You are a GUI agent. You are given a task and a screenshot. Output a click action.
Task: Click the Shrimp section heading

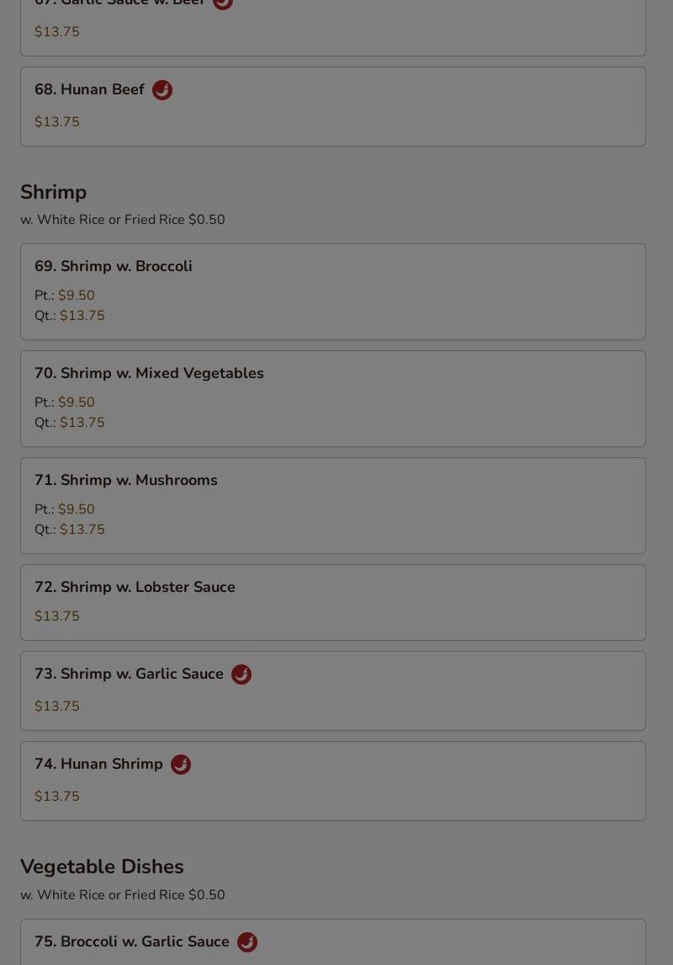coord(54,192)
